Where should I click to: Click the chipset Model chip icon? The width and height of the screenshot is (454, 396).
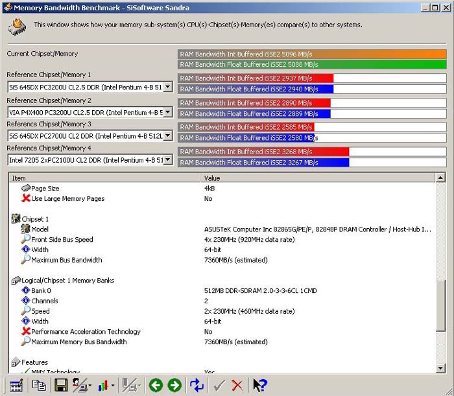25,229
